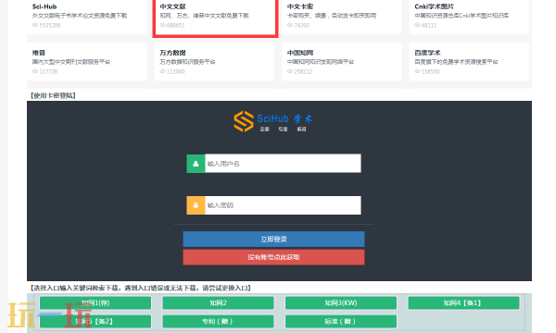Open the Cnki学术图片 card title
Screen dimensions: 556x333
tap(434, 6)
